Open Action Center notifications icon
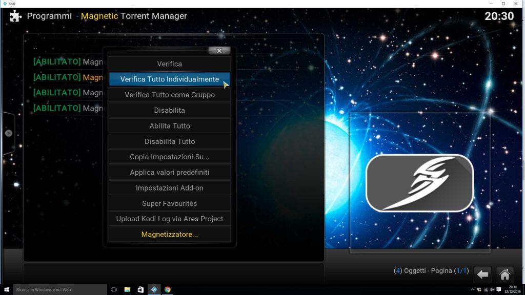Viewport: 525px width, 295px height. point(499,290)
